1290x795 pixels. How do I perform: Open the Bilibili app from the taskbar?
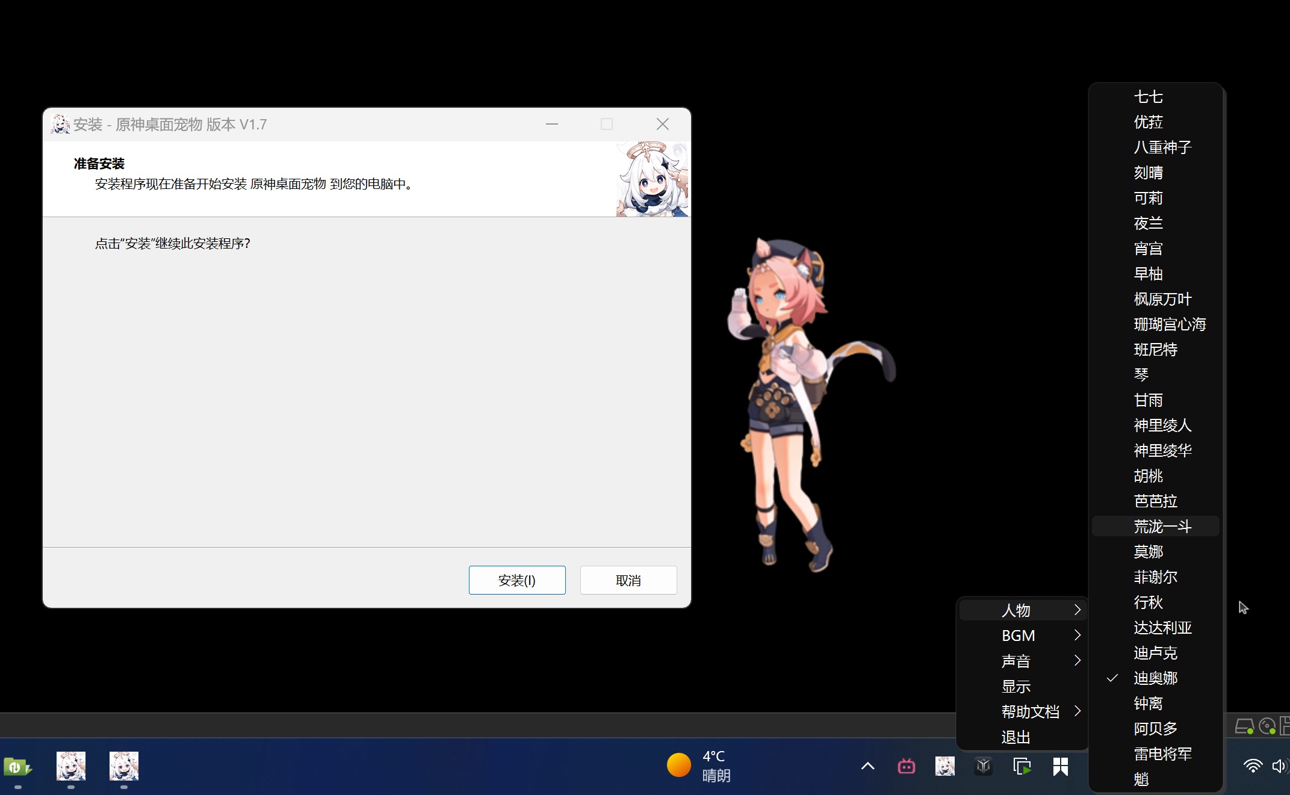click(x=906, y=766)
